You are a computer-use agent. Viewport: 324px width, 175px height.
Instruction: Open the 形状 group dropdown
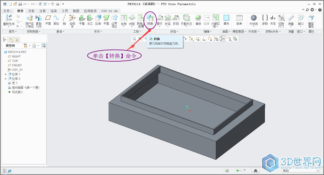tap(98, 31)
